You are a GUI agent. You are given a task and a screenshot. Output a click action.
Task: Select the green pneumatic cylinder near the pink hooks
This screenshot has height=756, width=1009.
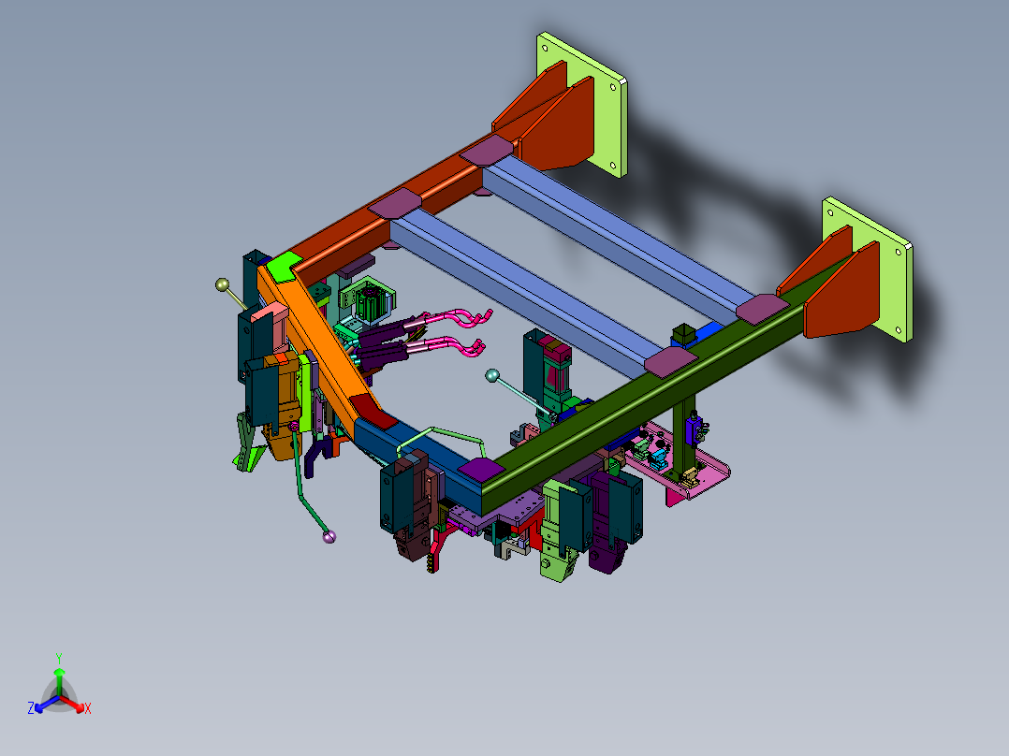[x=373, y=302]
